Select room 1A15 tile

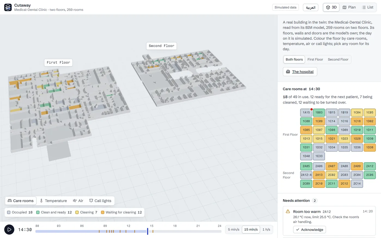pyautogui.click(x=306, y=113)
